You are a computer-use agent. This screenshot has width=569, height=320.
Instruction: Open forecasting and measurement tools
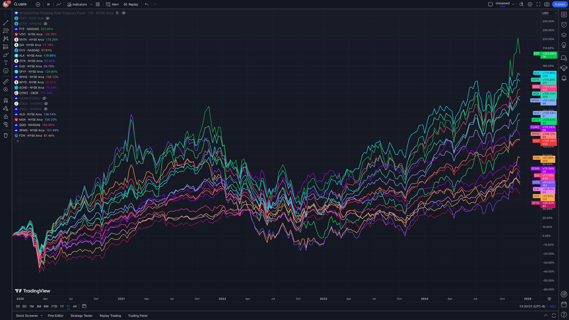[6, 47]
